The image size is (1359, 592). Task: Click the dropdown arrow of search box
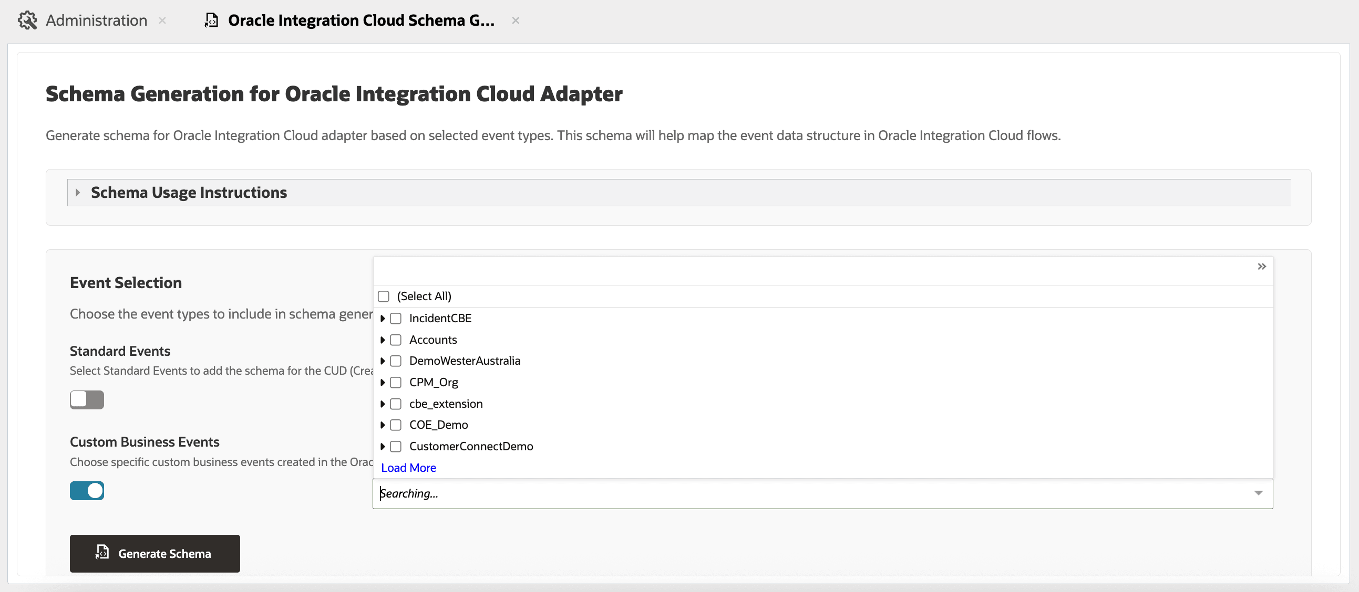coord(1258,493)
